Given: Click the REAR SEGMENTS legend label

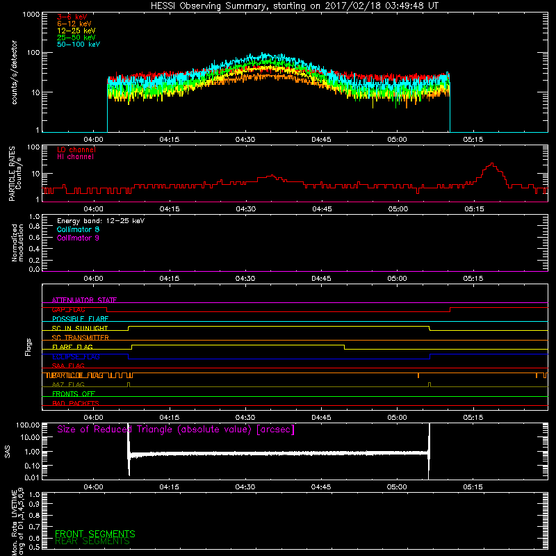Looking at the screenshot, I should tap(92, 541).
